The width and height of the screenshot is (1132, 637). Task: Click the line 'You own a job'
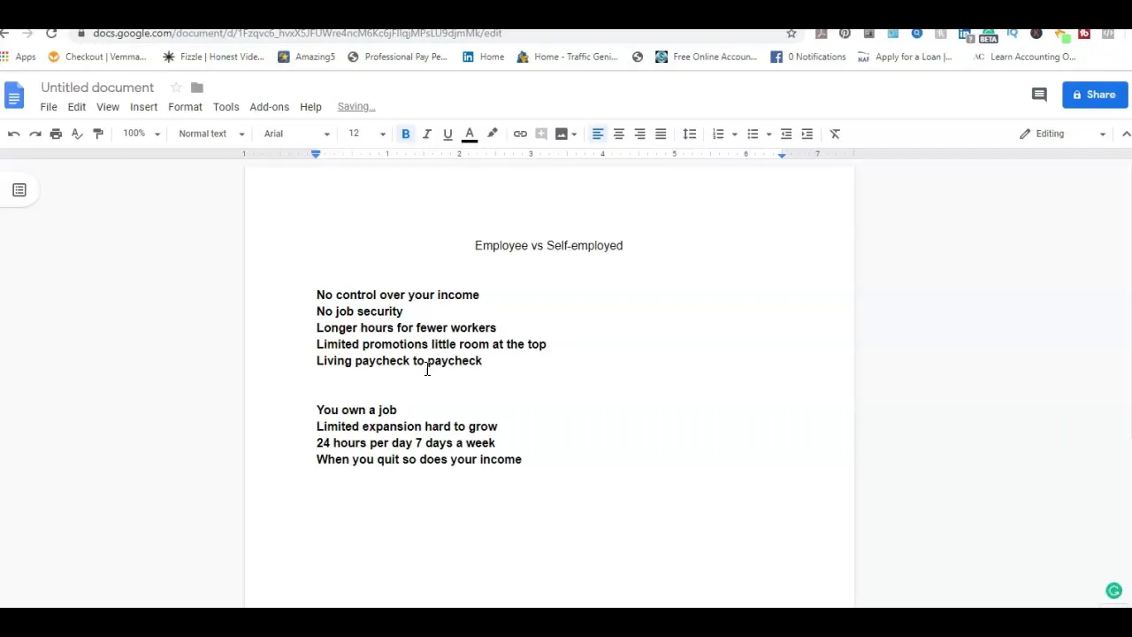tap(356, 411)
